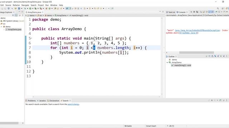This screenshot has height=128, width=229.
Task: Switch to the Task List tab
Action: click(171, 12)
